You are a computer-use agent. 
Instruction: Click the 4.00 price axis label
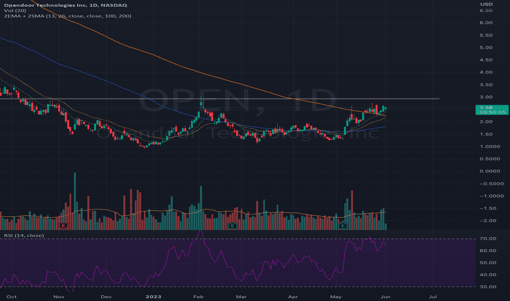click(x=486, y=72)
